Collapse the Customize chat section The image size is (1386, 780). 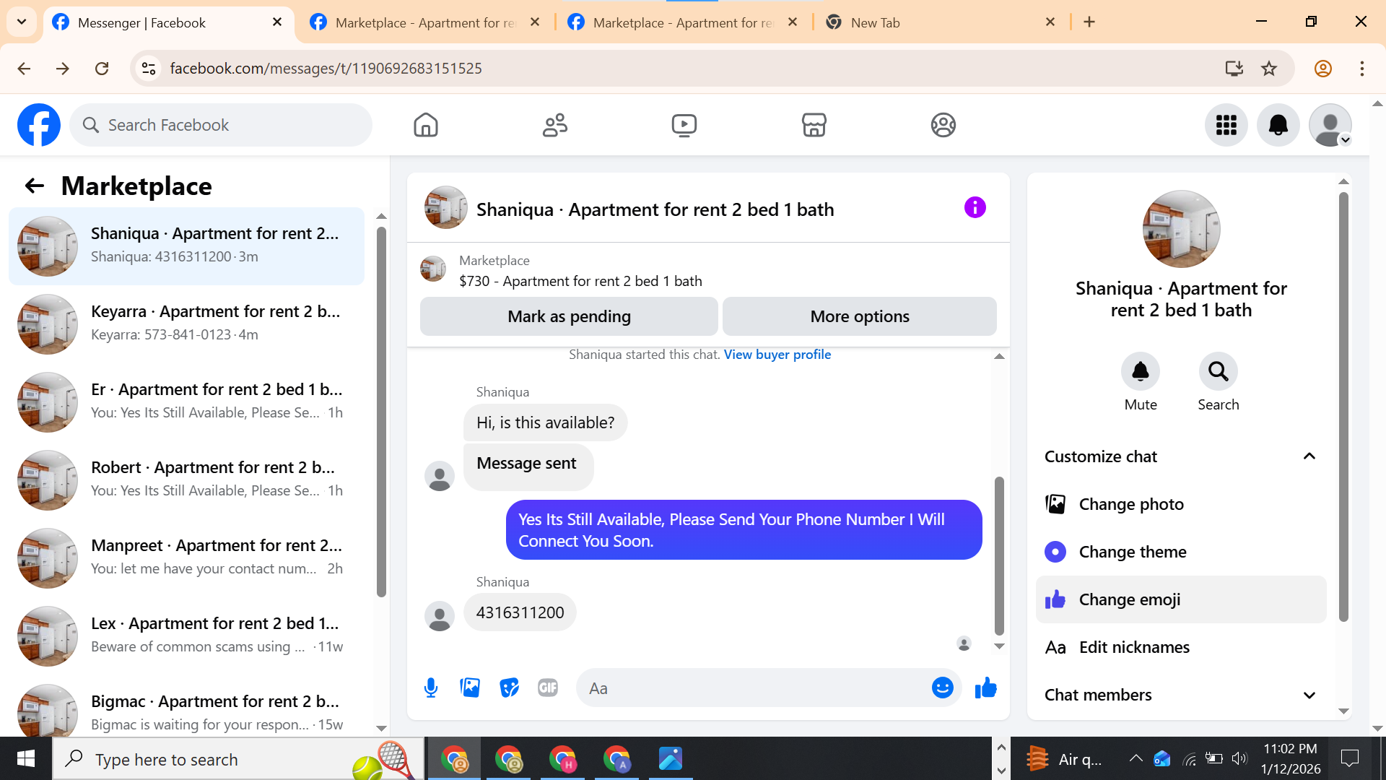1309,456
